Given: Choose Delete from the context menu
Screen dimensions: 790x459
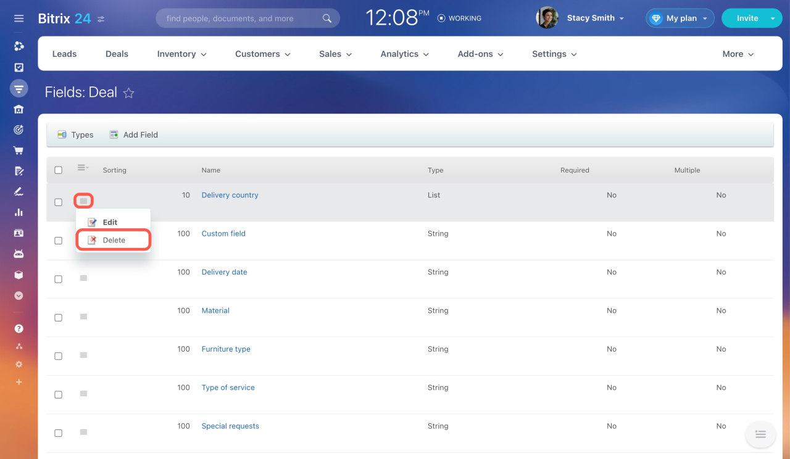Looking at the screenshot, I should [x=114, y=240].
